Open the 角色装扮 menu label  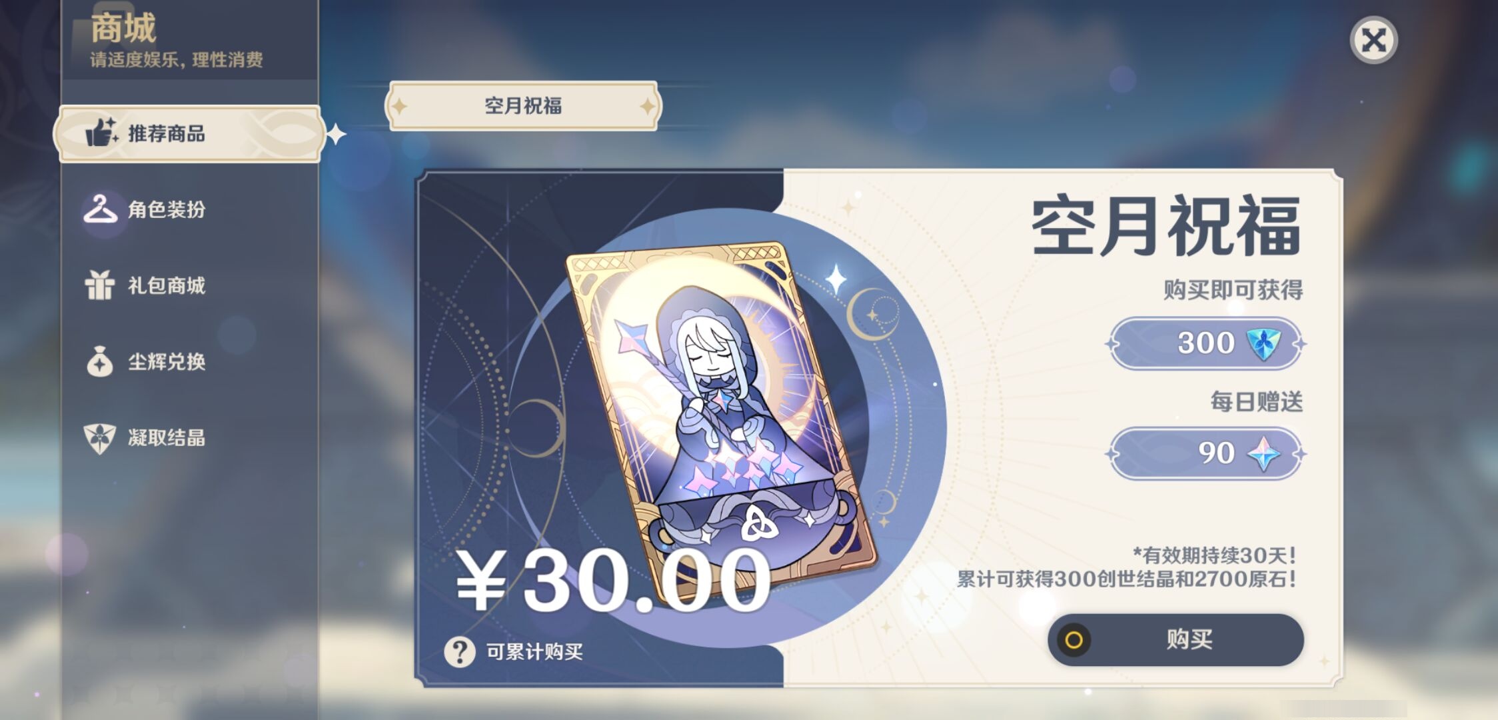click(x=167, y=209)
